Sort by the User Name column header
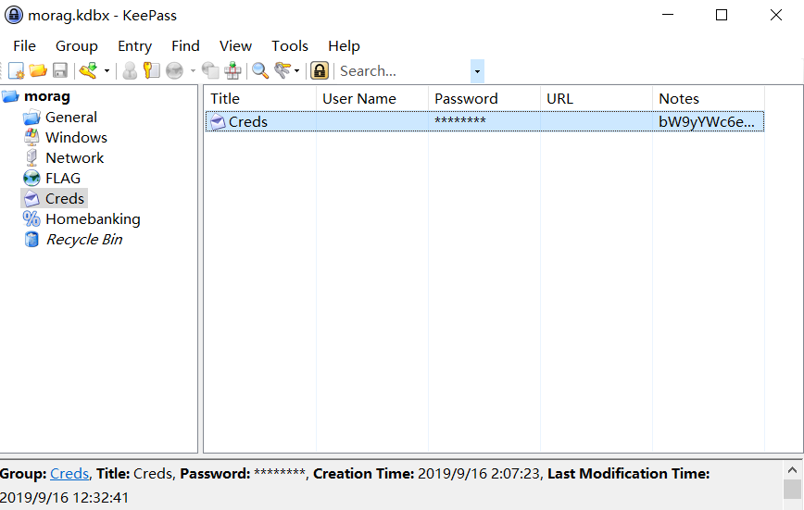804x510 pixels. (372, 98)
